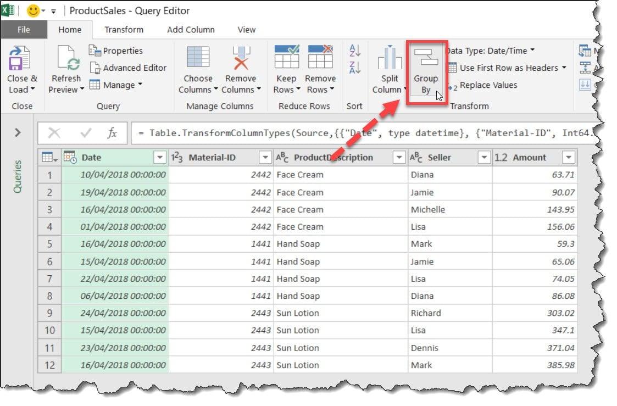The width and height of the screenshot is (617, 406).
Task: Click the table select icon above row numbers
Action: click(x=49, y=157)
